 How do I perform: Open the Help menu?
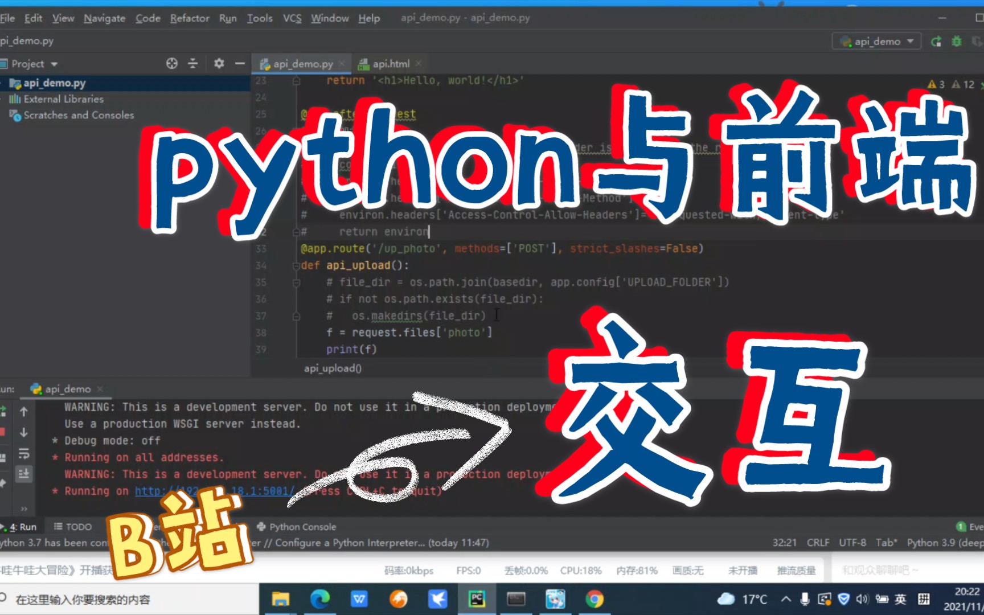click(369, 18)
